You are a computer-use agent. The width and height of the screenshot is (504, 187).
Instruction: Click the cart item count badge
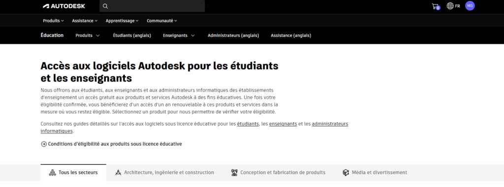pyautogui.click(x=438, y=8)
